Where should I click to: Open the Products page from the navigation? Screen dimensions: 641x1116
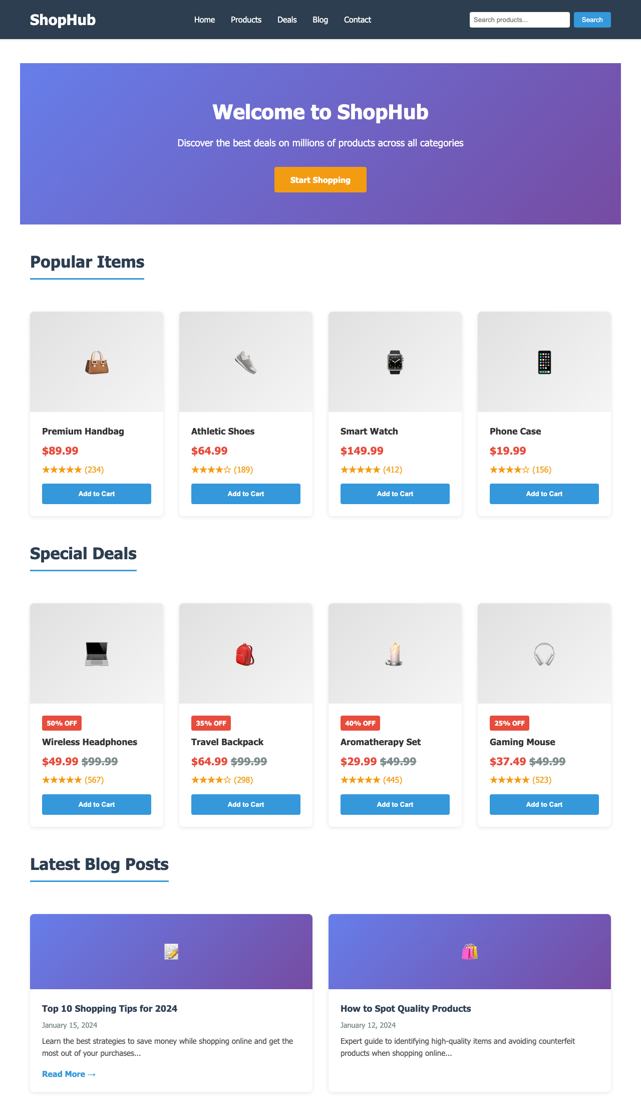(x=245, y=20)
